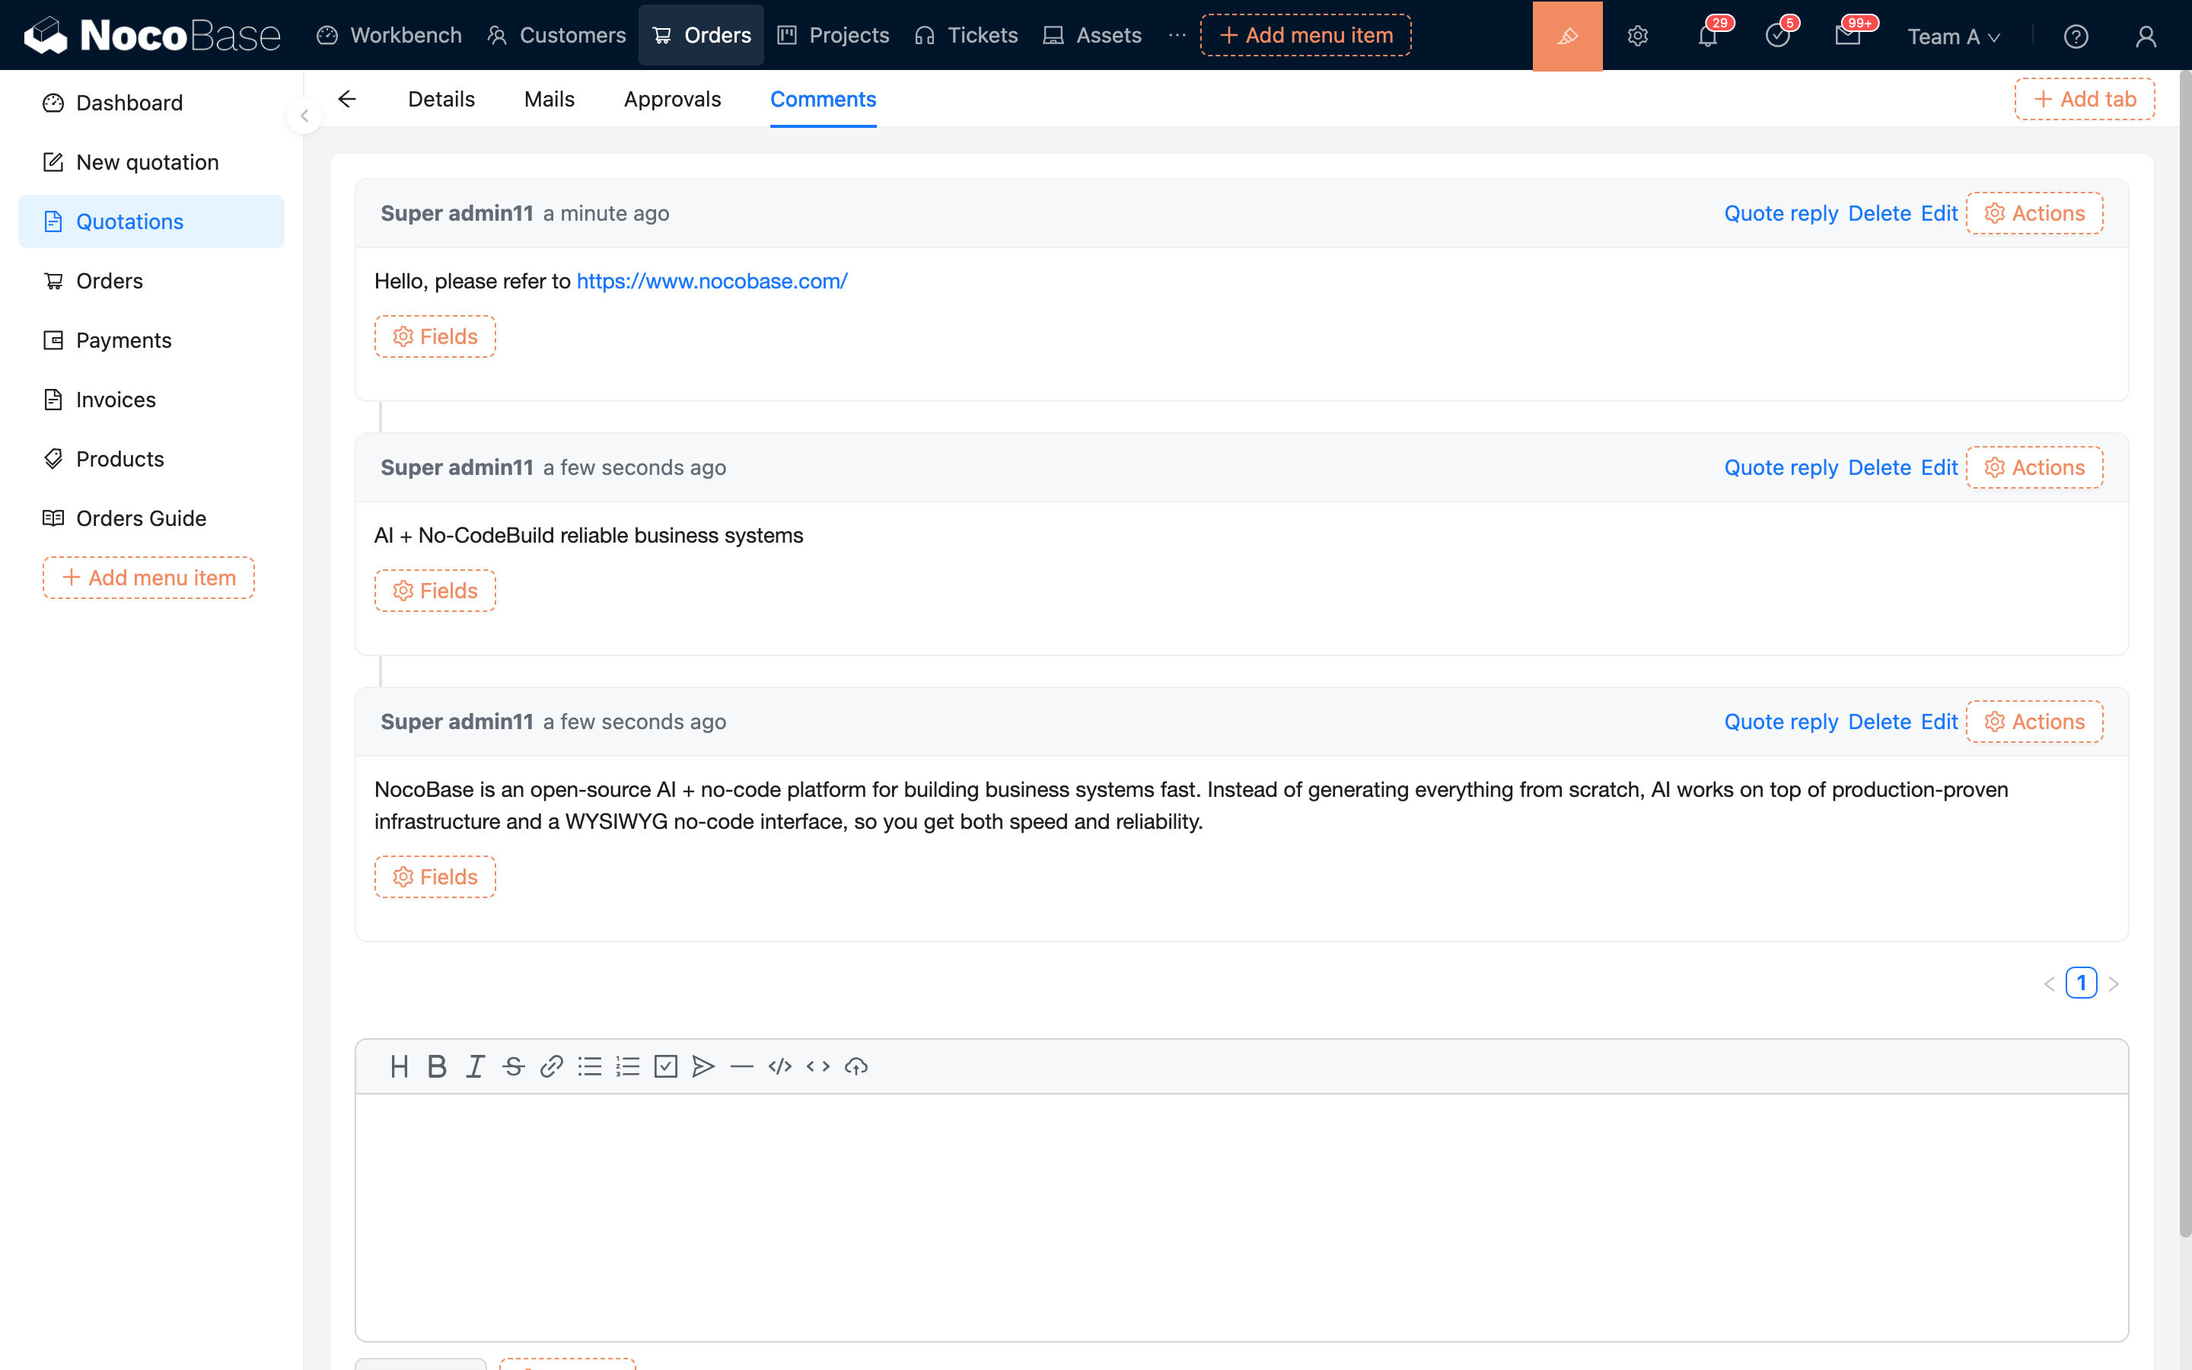The image size is (2192, 1370).
Task: Quote reply to the 'Hello, please refer' comment
Action: point(1781,213)
